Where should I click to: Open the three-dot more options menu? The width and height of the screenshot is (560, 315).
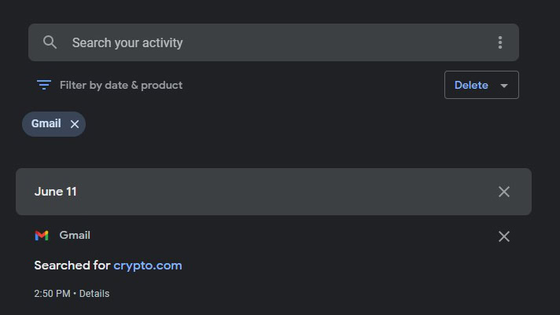tap(499, 42)
